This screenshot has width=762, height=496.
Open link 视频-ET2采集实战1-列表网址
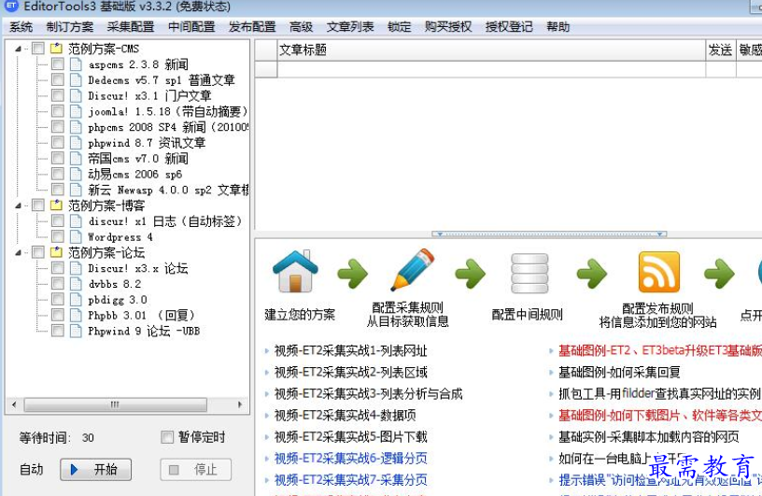coord(350,350)
